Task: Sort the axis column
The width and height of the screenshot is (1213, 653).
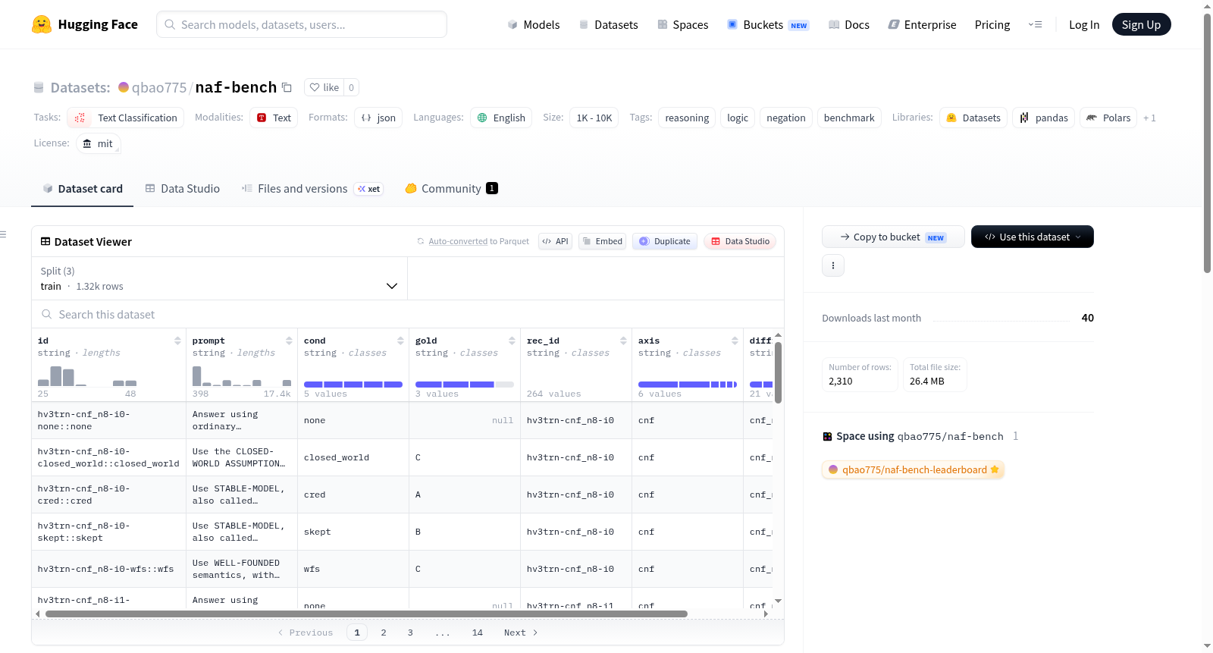Action: point(735,341)
